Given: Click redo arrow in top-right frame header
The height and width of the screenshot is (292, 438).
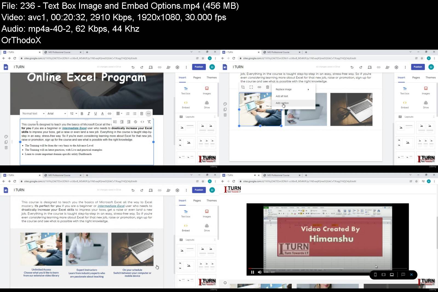Looking at the screenshot, I should pos(361,67).
